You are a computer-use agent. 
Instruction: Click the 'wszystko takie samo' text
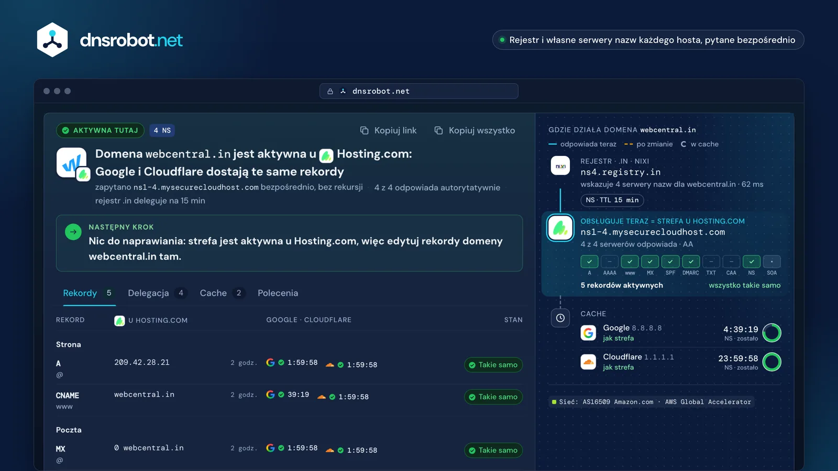(744, 285)
